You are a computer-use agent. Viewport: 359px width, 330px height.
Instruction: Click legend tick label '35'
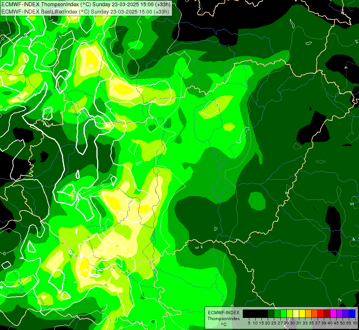click(312, 323)
